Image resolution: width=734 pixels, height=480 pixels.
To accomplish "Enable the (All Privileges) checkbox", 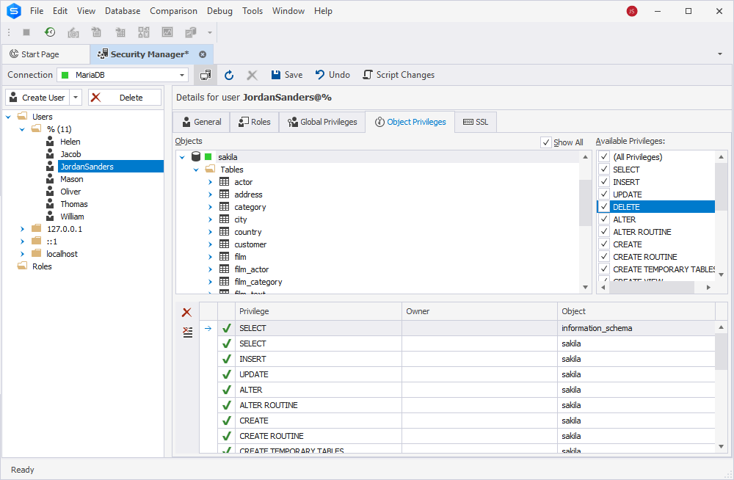I will [x=603, y=156].
